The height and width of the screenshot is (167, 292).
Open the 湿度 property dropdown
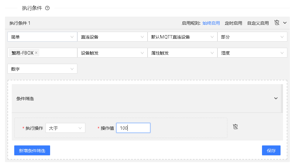pyautogui.click(x=252, y=53)
